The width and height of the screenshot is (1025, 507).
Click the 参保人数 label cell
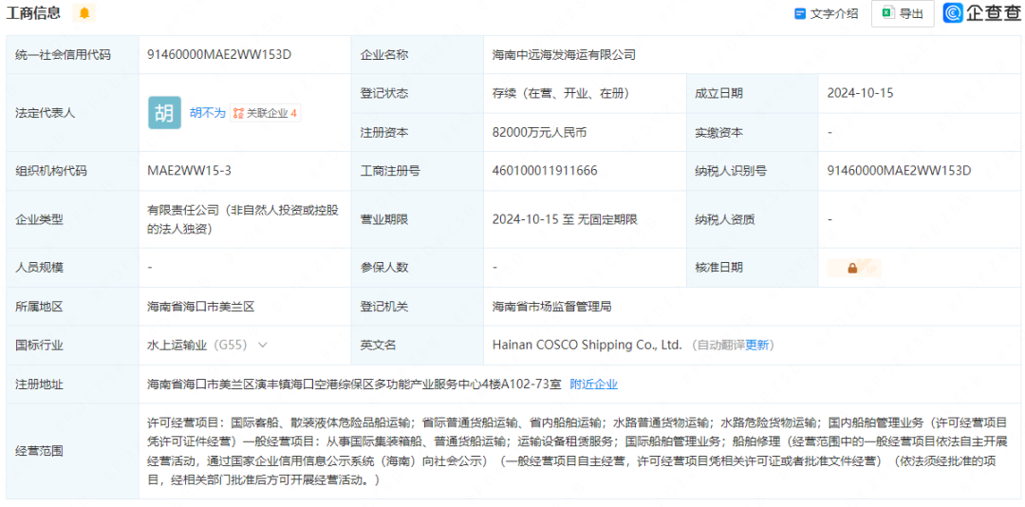coord(417,268)
